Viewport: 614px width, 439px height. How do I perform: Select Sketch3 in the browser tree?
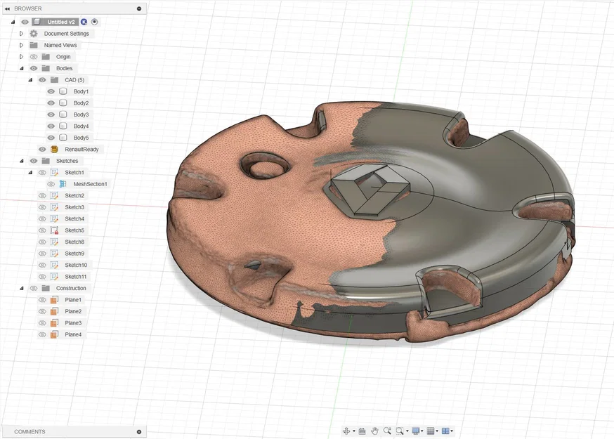(x=74, y=207)
